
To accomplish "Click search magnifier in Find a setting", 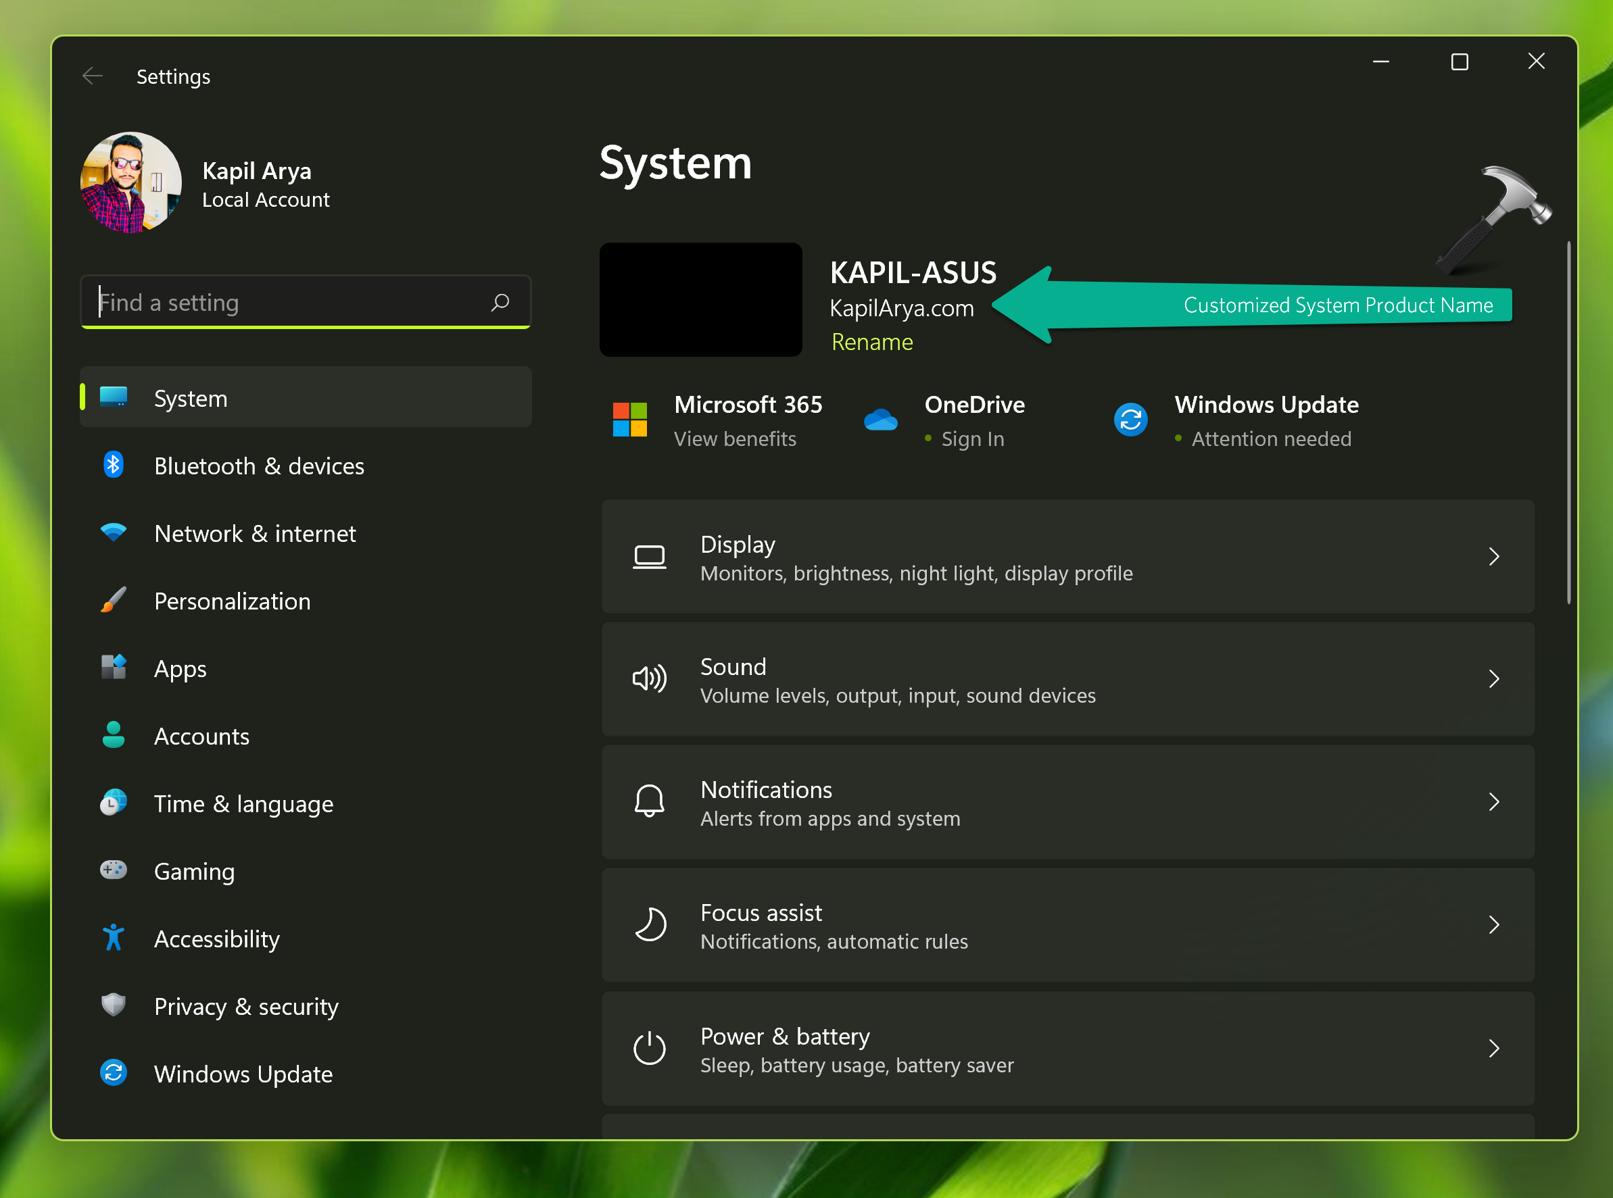I will point(500,303).
